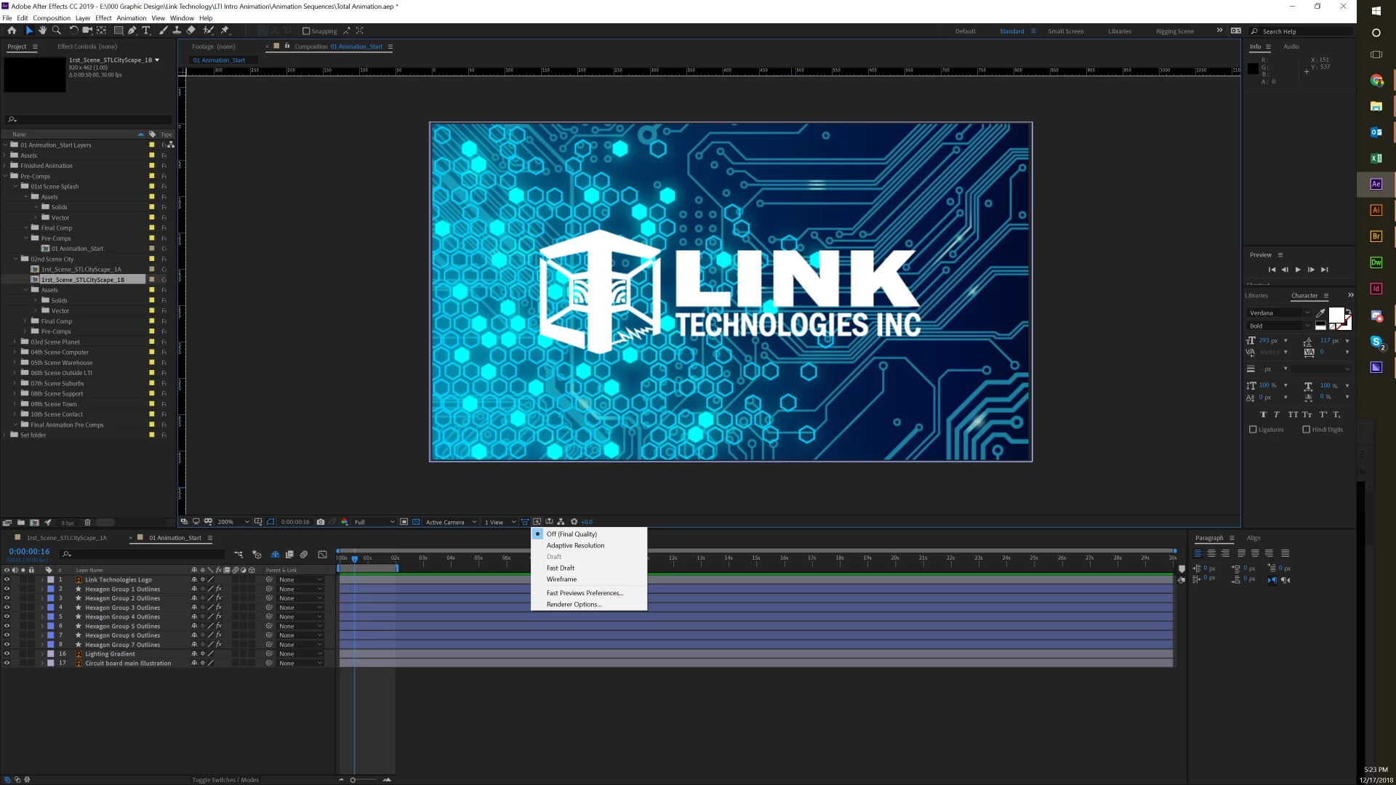Click the Home icon in toolbar

tap(12, 31)
